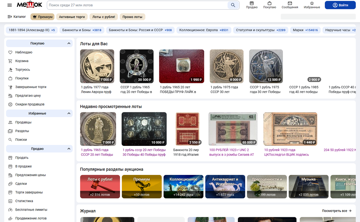Click the Мешок site logo
Screen dimensions: 360x222
(x=29, y=5)
